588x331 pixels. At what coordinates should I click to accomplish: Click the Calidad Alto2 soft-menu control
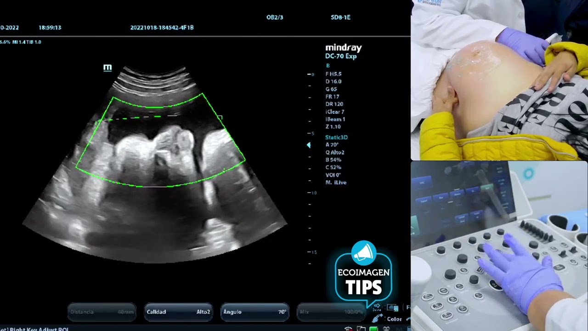pos(178,312)
